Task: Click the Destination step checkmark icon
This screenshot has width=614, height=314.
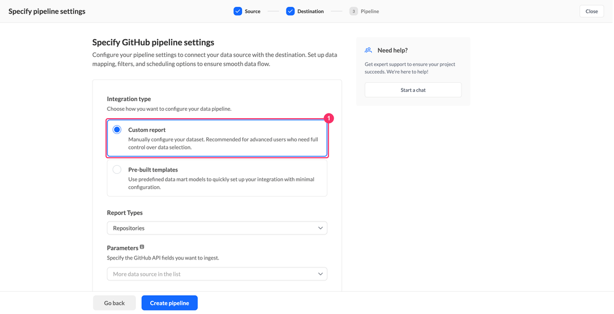Action: pos(290,11)
